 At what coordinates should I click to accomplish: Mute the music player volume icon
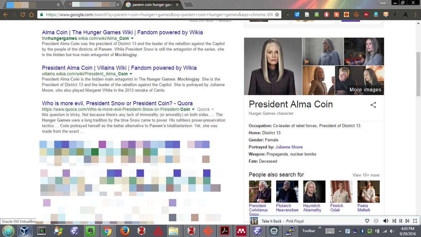point(386,221)
